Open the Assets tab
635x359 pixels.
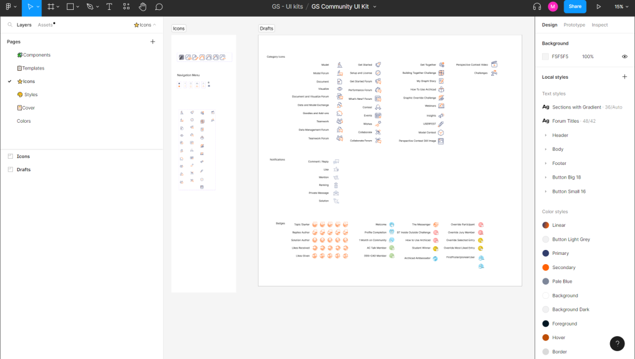point(45,25)
